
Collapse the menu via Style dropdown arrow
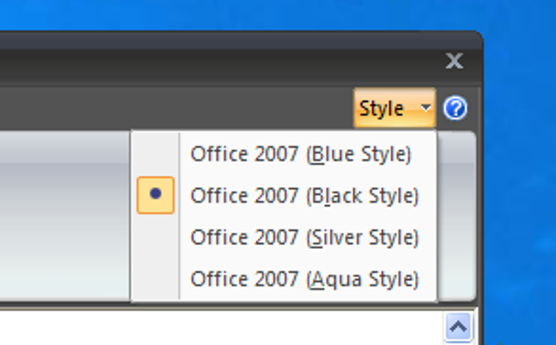[426, 108]
